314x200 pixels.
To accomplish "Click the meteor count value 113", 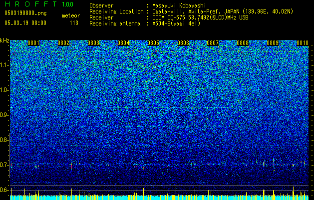I will click(74, 23).
